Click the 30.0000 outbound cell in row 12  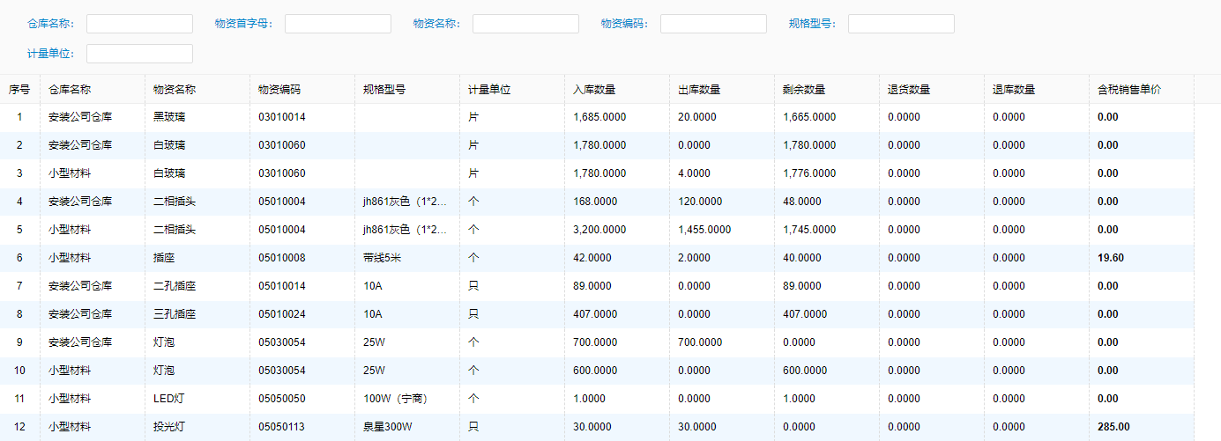697,427
